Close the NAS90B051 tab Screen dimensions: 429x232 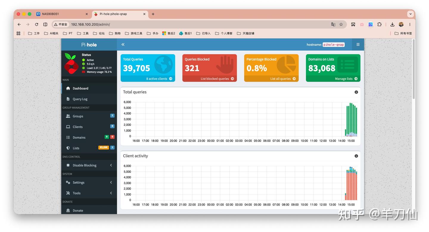87,14
